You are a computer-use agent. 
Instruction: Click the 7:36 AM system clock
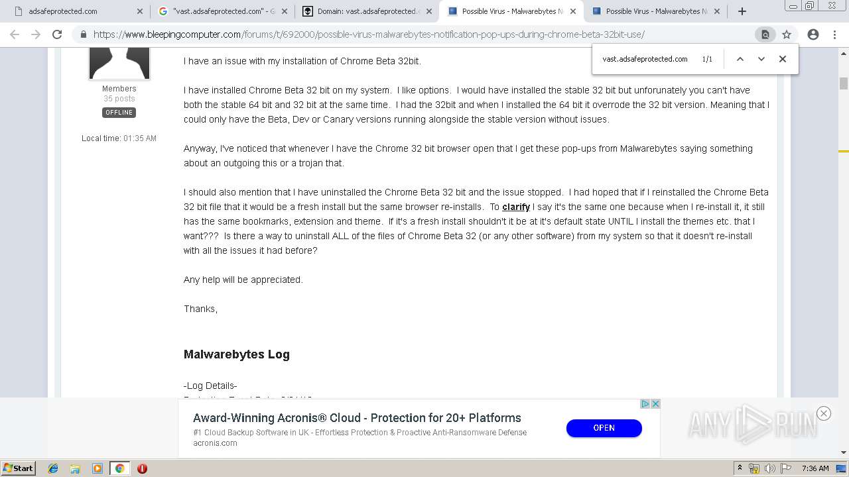[x=815, y=468]
